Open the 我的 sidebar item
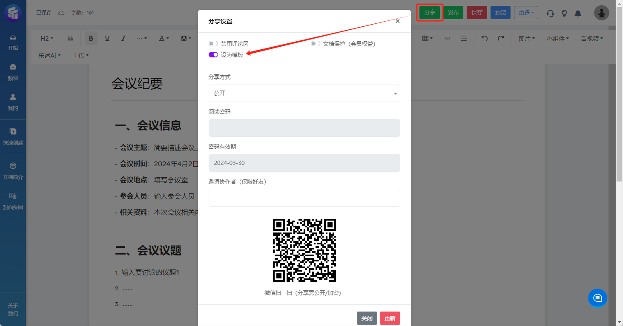Image resolution: width=623 pixels, height=326 pixels. [13, 102]
